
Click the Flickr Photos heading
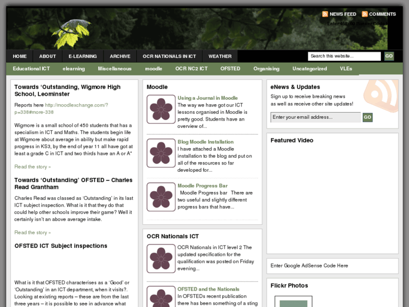pyautogui.click(x=289, y=286)
